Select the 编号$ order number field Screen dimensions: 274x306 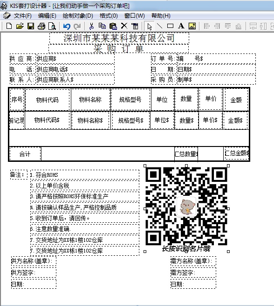coord(216,59)
